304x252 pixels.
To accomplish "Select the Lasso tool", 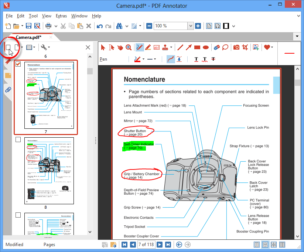I will pyautogui.click(x=225, y=47).
